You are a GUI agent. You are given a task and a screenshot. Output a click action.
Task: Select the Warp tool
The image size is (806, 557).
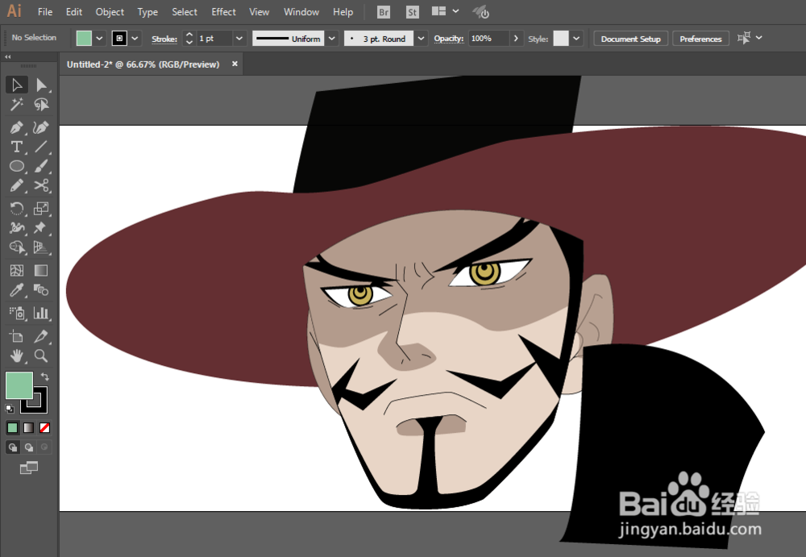(x=16, y=228)
